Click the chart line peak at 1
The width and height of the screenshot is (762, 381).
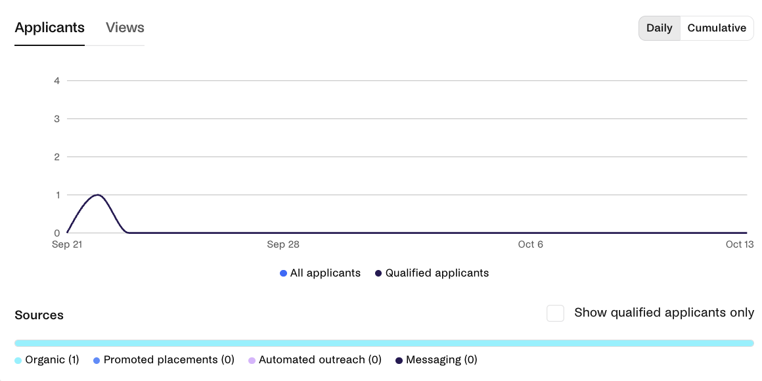98,195
